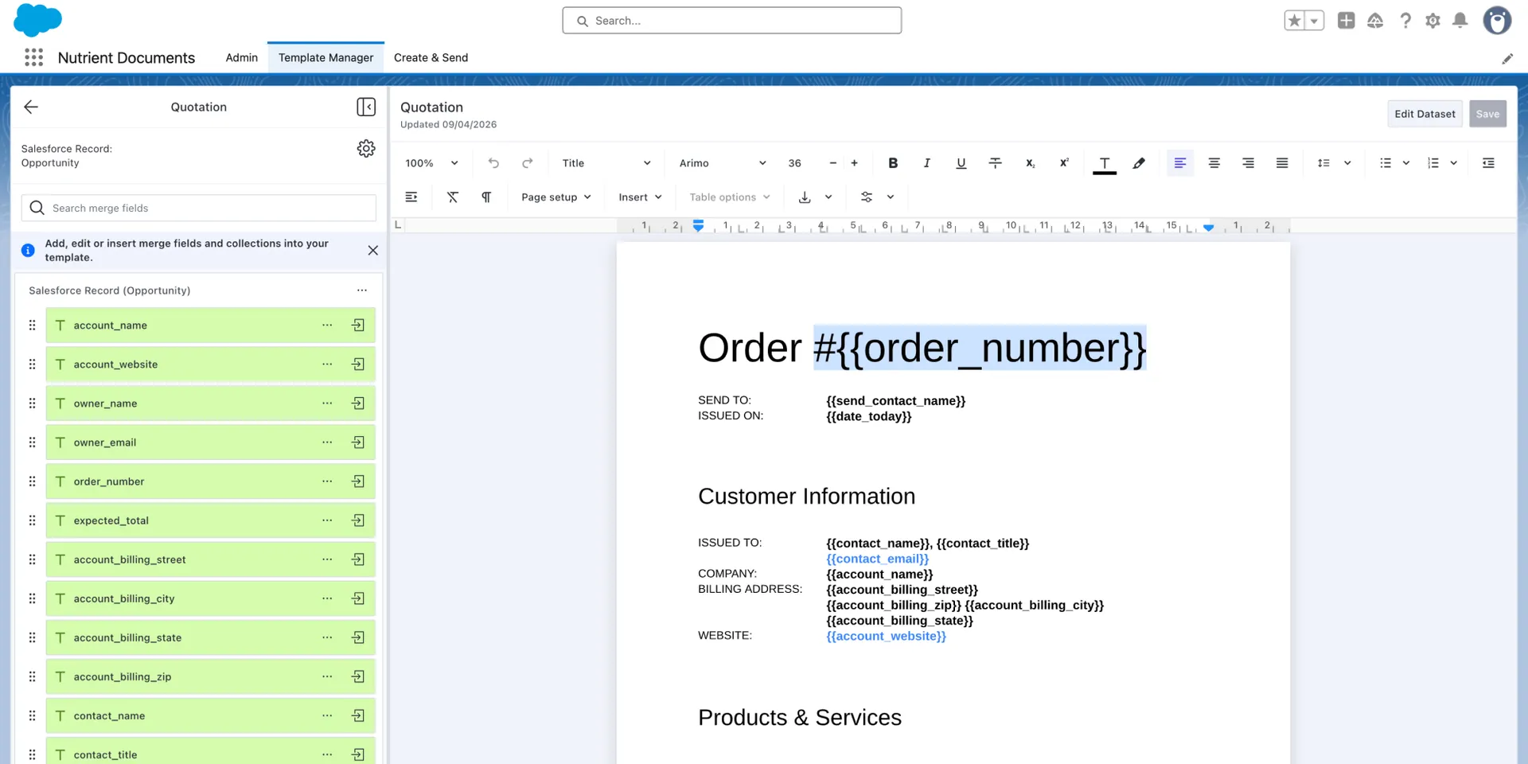Toggle bold formatting

893,163
